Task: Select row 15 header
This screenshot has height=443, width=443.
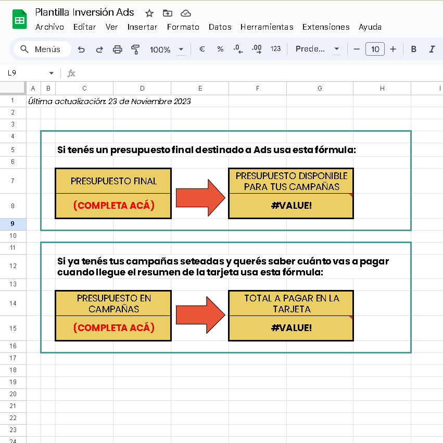Action: tap(13, 328)
